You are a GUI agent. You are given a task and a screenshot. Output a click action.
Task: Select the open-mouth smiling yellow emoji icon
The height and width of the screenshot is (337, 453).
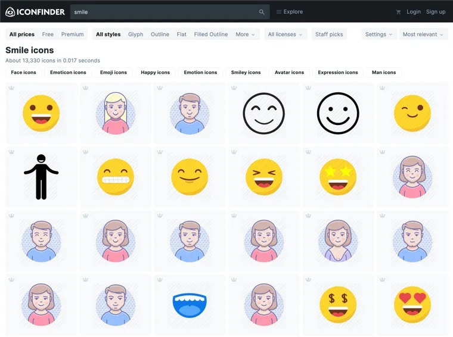pyautogui.click(x=41, y=113)
